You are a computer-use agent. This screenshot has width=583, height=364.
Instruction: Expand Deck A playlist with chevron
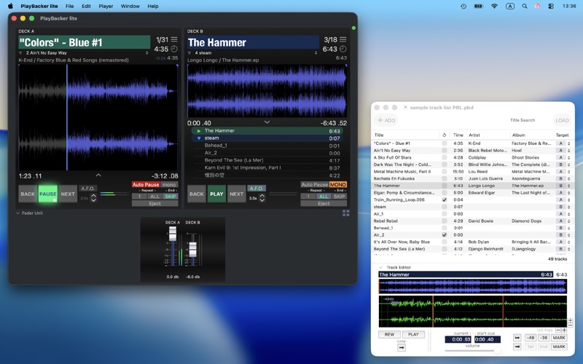pos(98,175)
